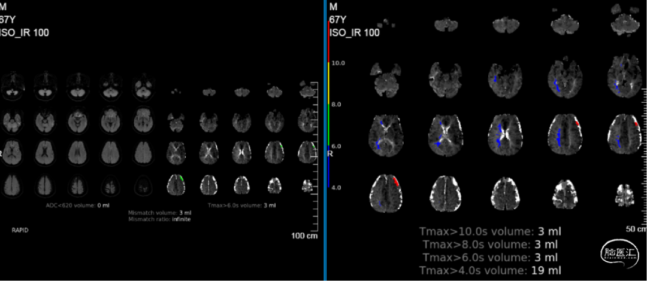Viewport: 647px width, 281px height.
Task: Click the blue band of the Tmax color bar
Action: (x=328, y=167)
